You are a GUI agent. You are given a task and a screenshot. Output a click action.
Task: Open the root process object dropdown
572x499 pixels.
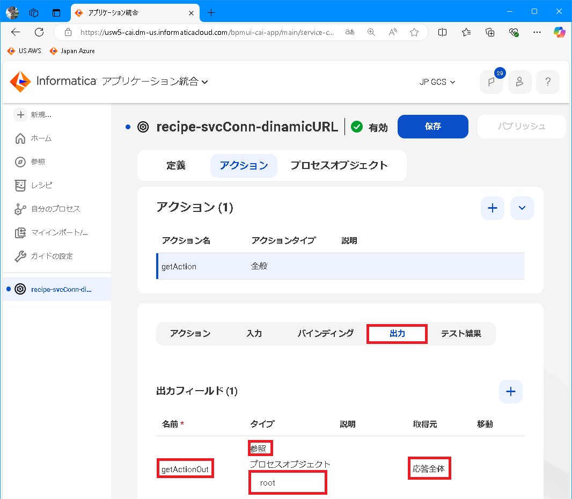point(288,483)
